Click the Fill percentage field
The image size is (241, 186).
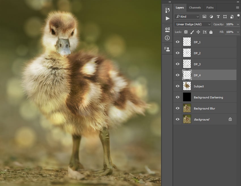click(x=230, y=32)
